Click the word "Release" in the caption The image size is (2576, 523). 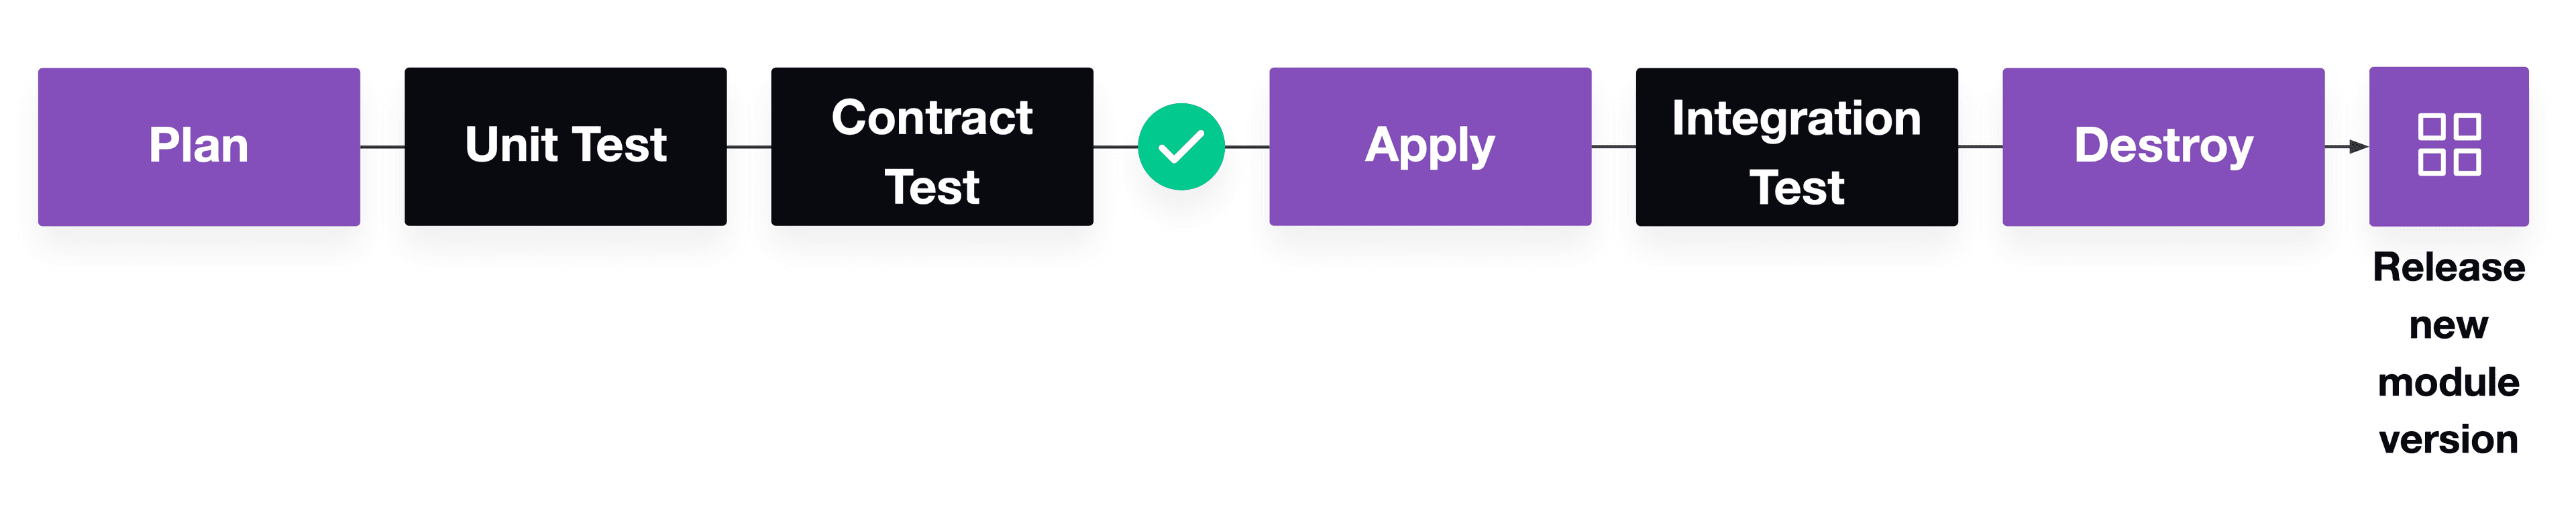tap(2448, 268)
